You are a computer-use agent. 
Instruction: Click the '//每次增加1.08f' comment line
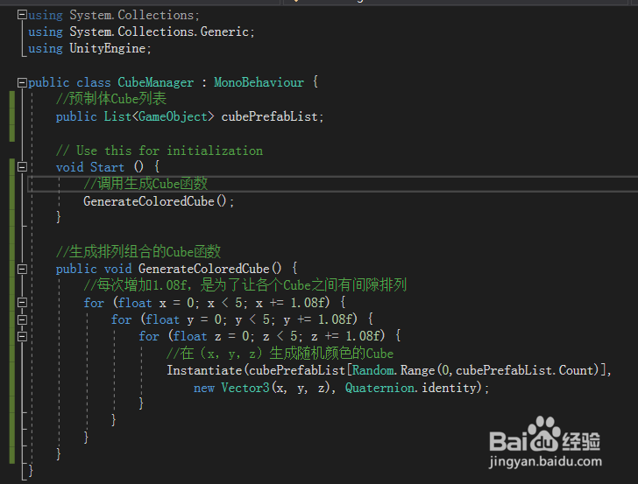(x=245, y=285)
